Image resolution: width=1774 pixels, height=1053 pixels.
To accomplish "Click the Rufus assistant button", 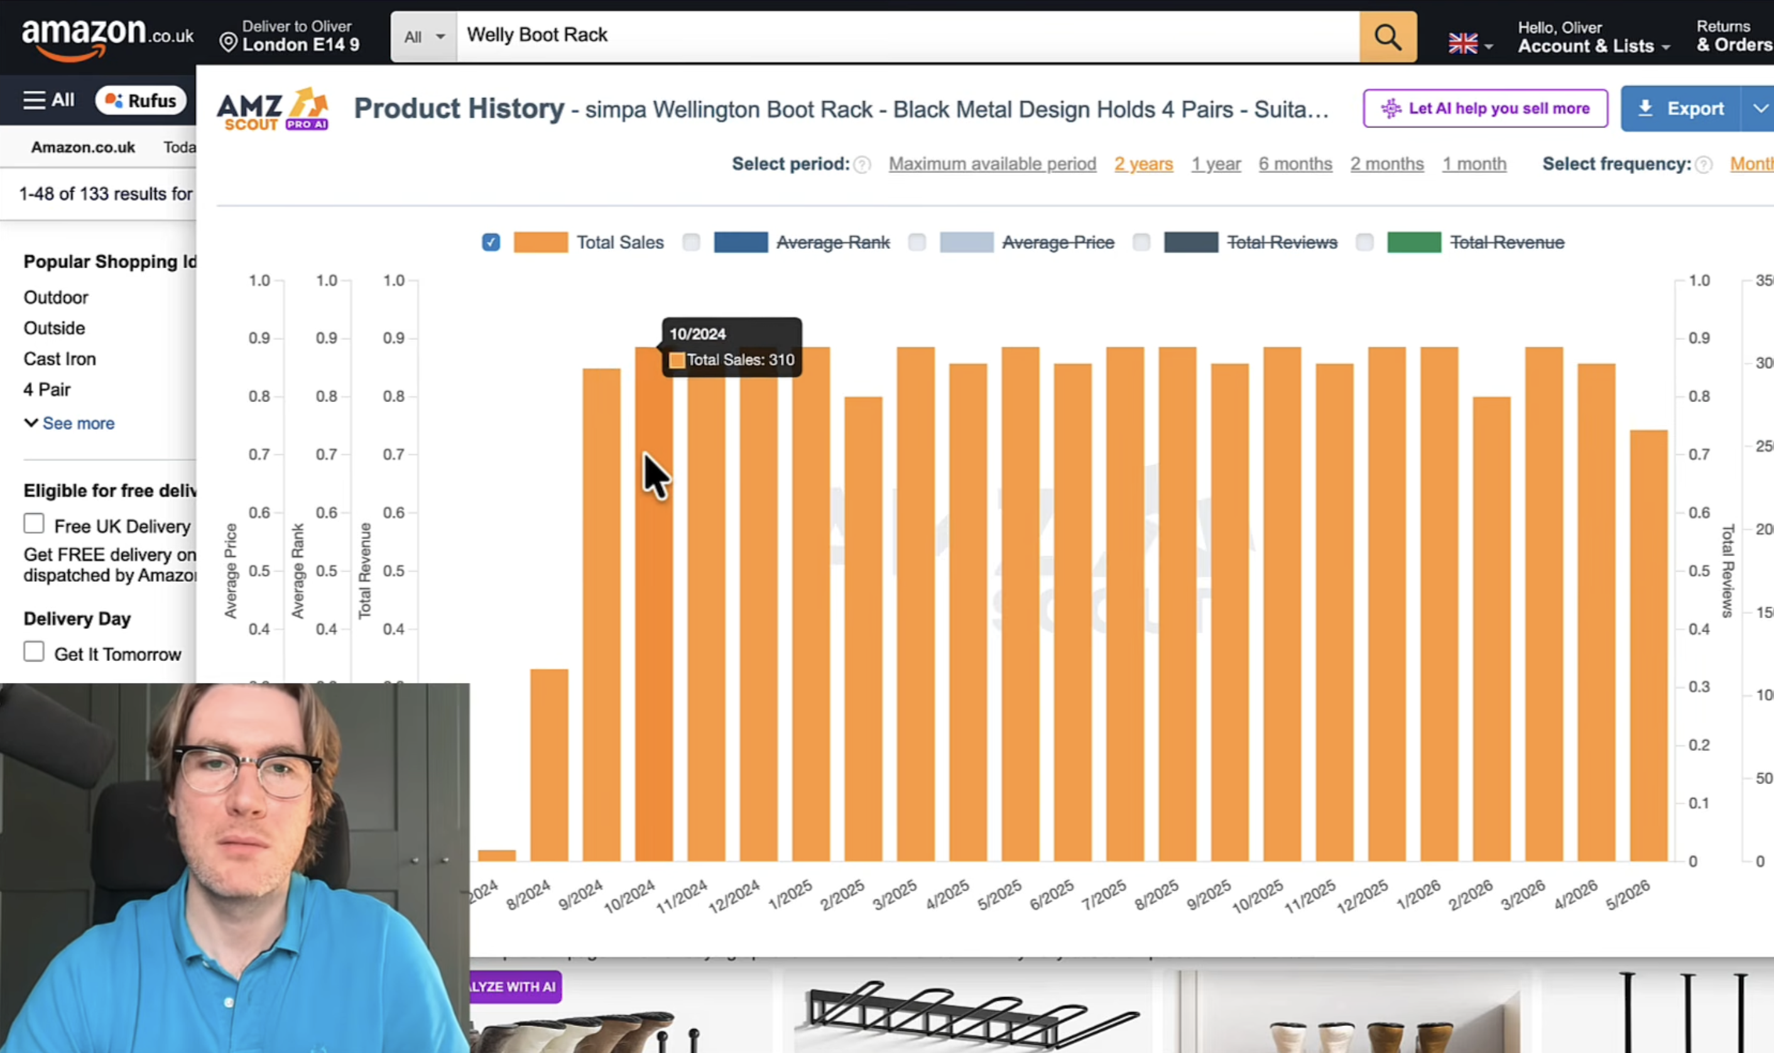I will coord(141,100).
